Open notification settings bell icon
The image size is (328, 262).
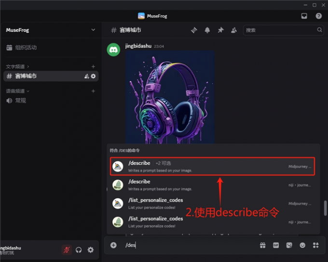pos(207,30)
